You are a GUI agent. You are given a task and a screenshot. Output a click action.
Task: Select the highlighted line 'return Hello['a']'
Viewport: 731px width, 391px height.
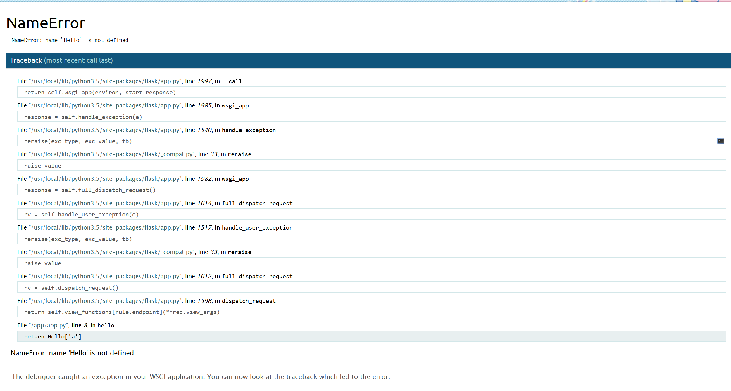tap(53, 337)
